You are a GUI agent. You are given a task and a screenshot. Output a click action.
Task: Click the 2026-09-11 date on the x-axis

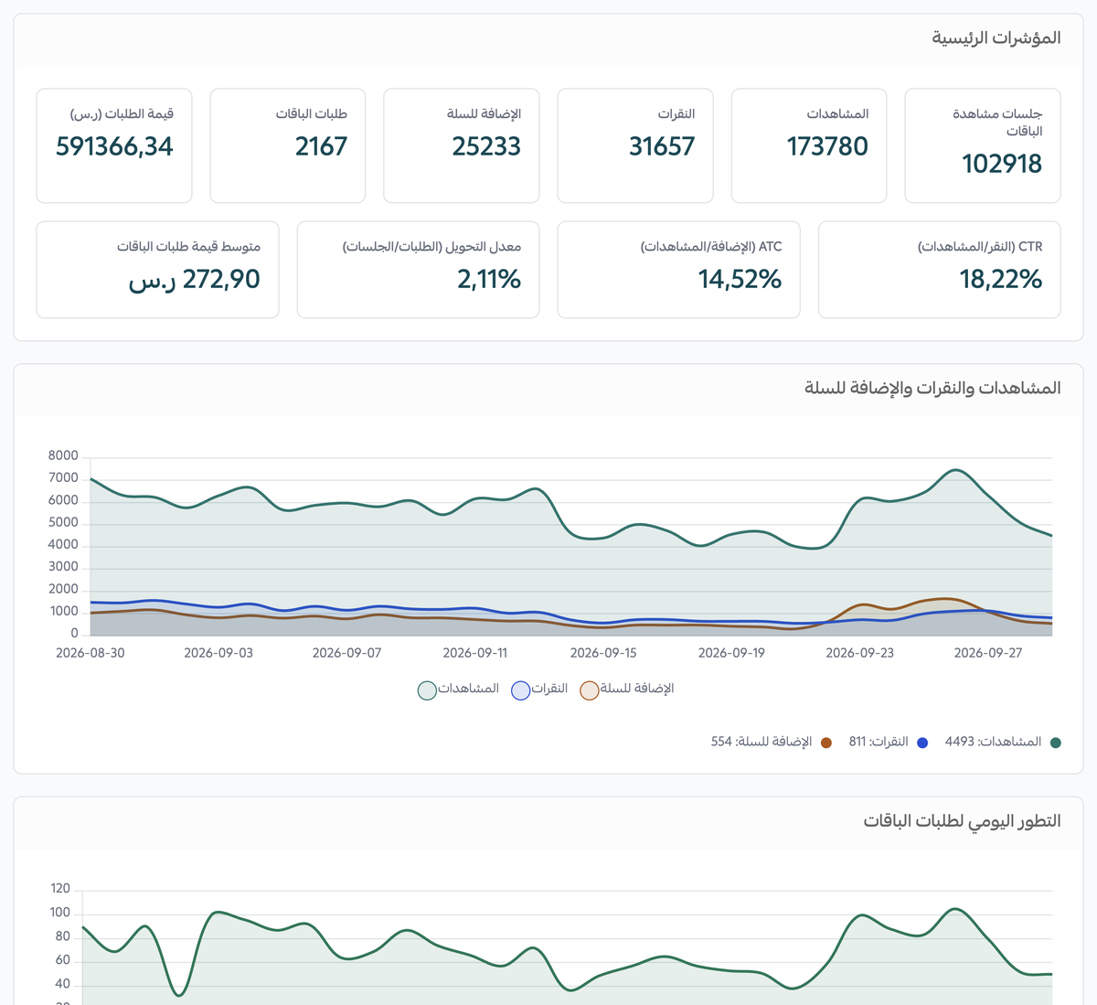[474, 653]
